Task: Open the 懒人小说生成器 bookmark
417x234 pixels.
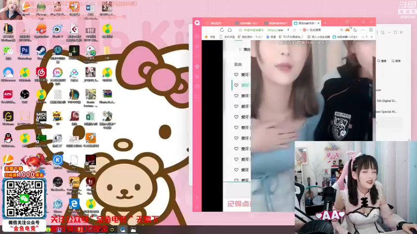Action: coord(318,37)
